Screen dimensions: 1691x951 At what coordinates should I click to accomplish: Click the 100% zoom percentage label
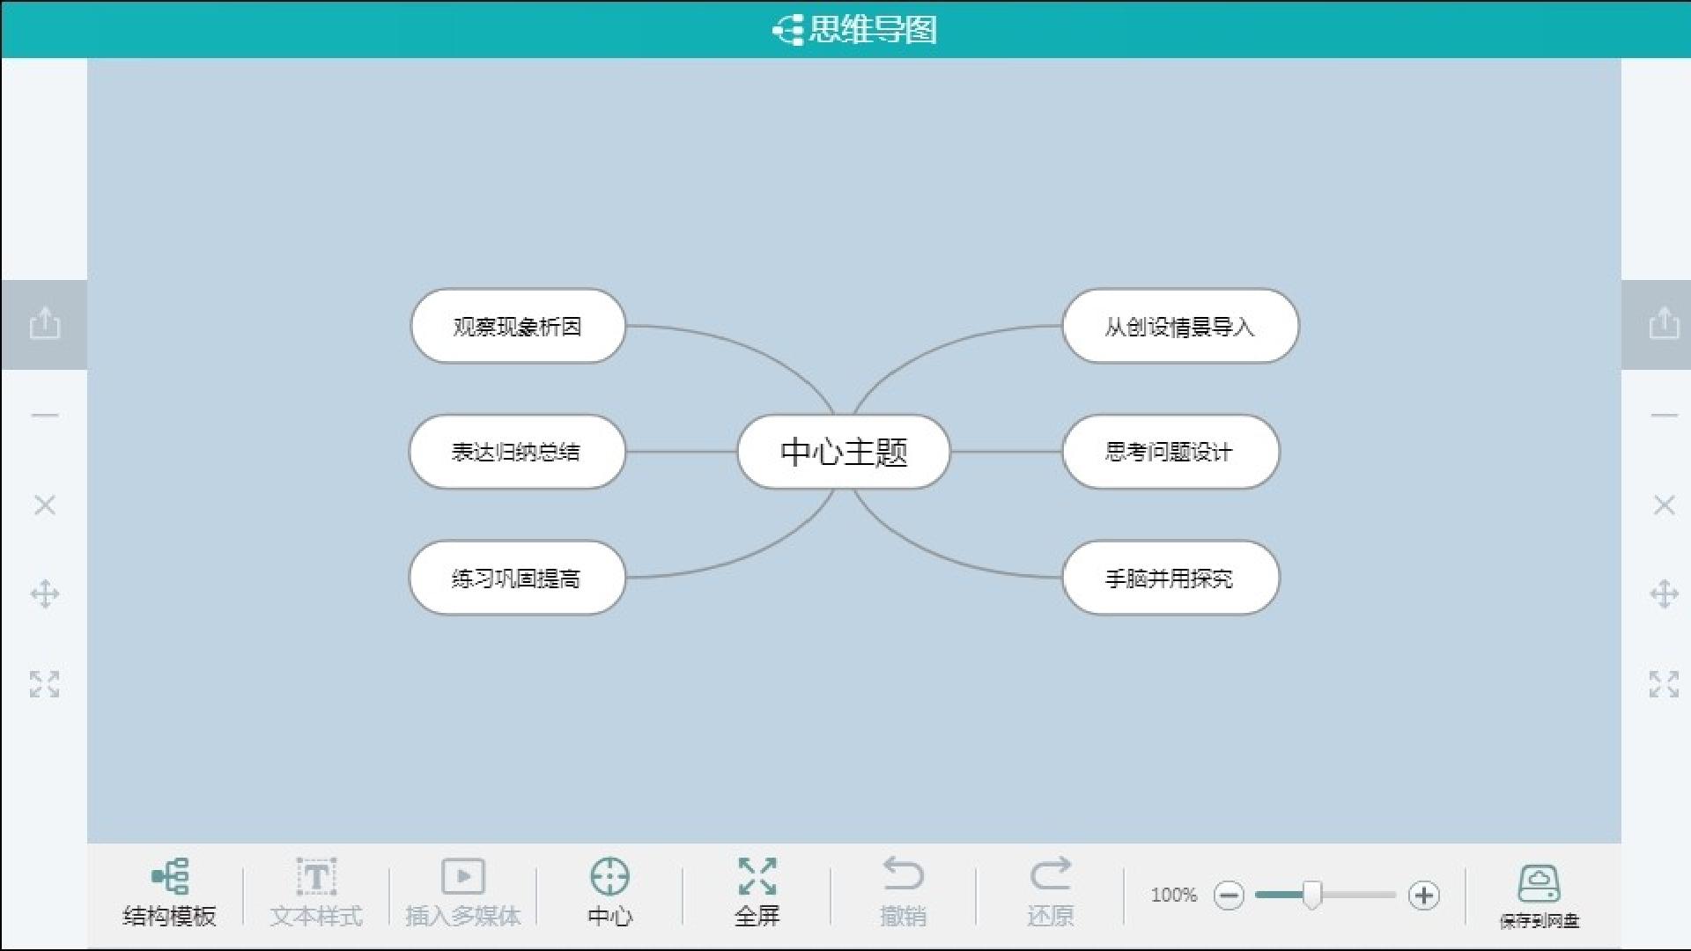click(1173, 896)
